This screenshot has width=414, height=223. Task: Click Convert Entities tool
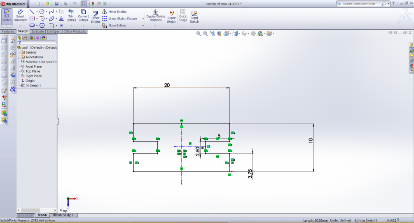[x=83, y=16]
